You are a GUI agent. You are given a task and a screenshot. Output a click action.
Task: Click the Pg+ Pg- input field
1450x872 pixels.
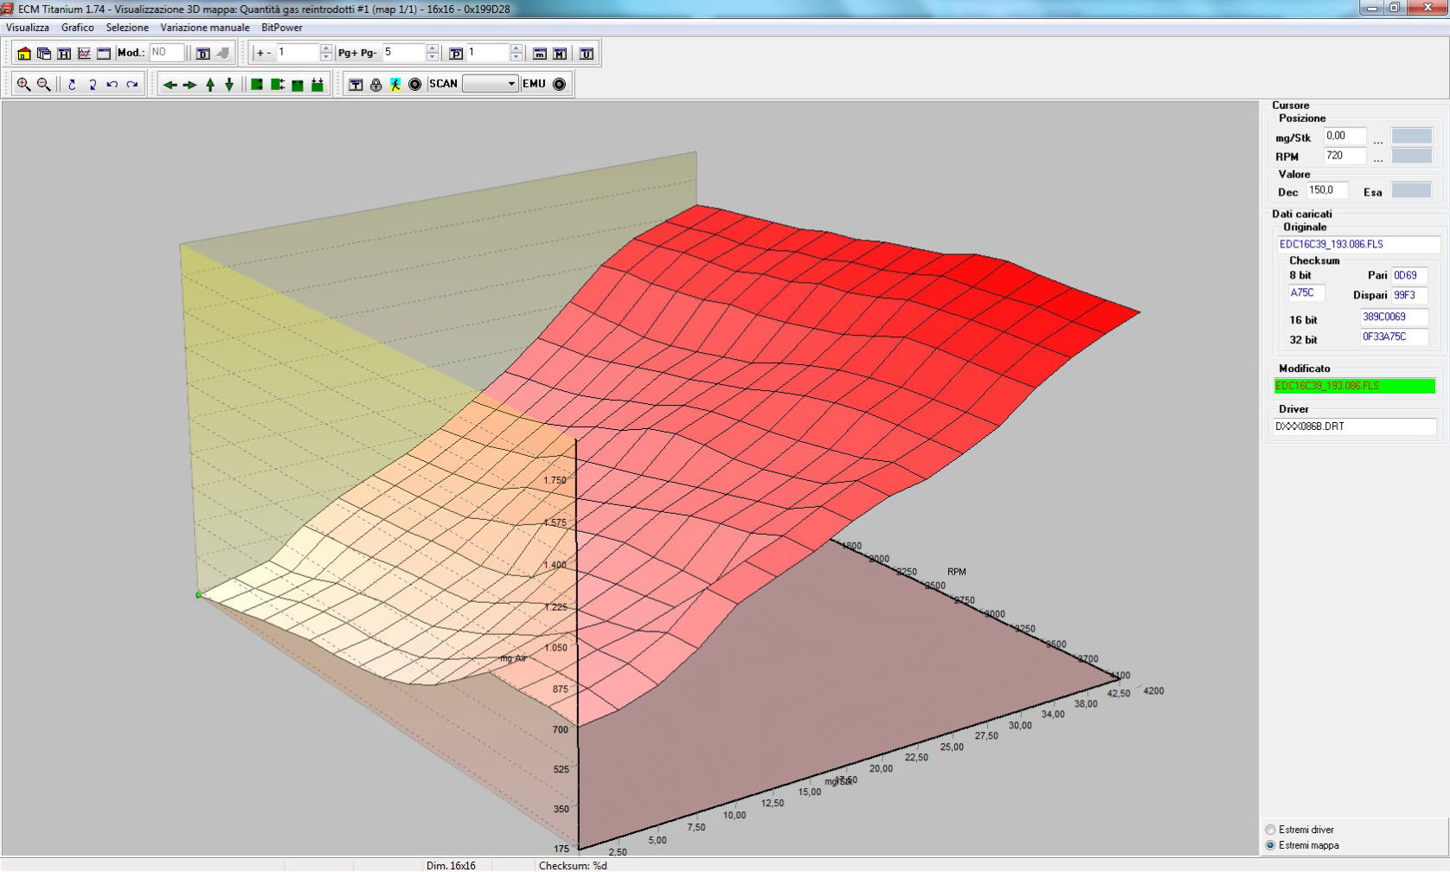[x=404, y=53]
